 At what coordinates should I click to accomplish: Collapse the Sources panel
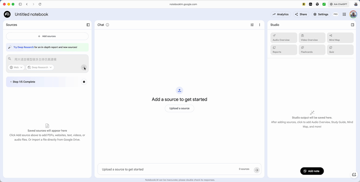click(x=88, y=25)
